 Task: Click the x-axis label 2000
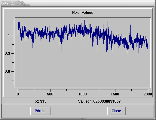point(148,94)
